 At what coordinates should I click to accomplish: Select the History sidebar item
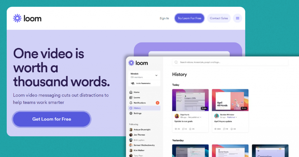(144, 108)
